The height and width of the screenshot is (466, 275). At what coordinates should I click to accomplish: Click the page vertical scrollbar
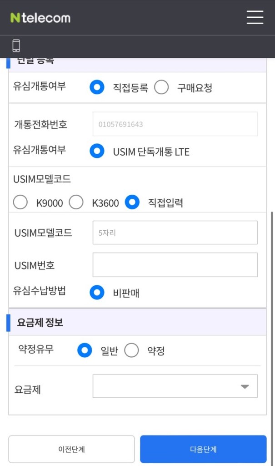pos(272,319)
